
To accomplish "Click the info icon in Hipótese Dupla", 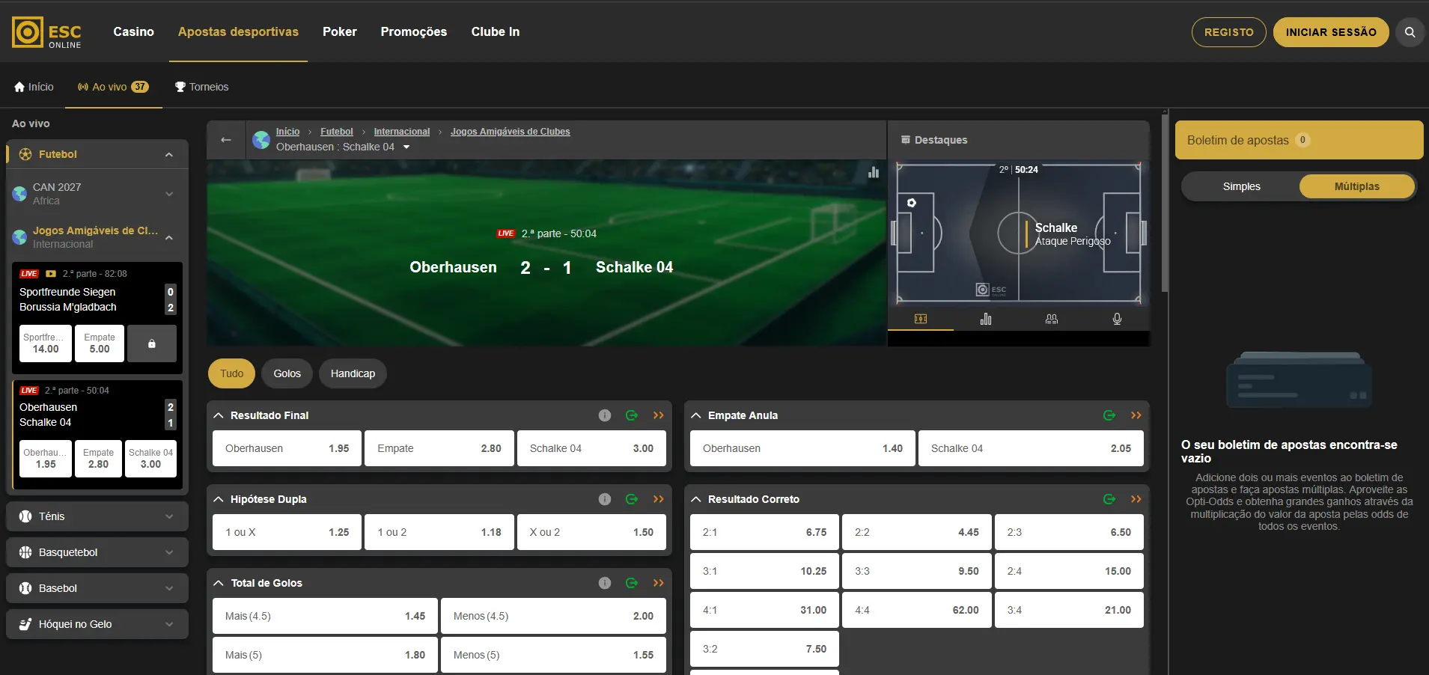I will tap(605, 499).
